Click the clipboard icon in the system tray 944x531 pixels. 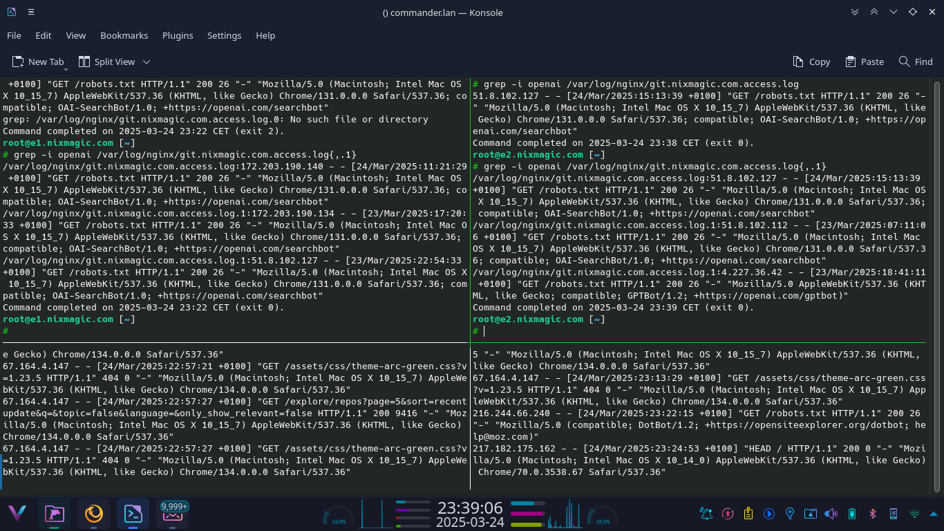point(748,514)
